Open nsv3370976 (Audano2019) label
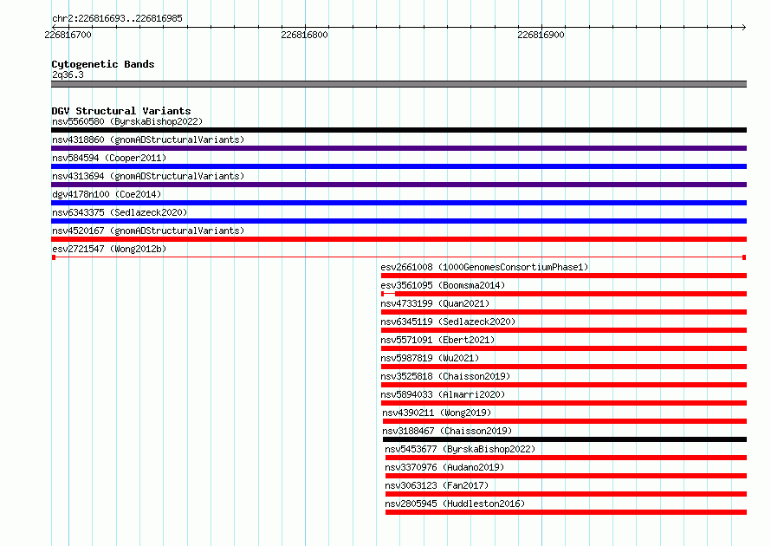Image resolution: width=771 pixels, height=546 pixels. [444, 467]
